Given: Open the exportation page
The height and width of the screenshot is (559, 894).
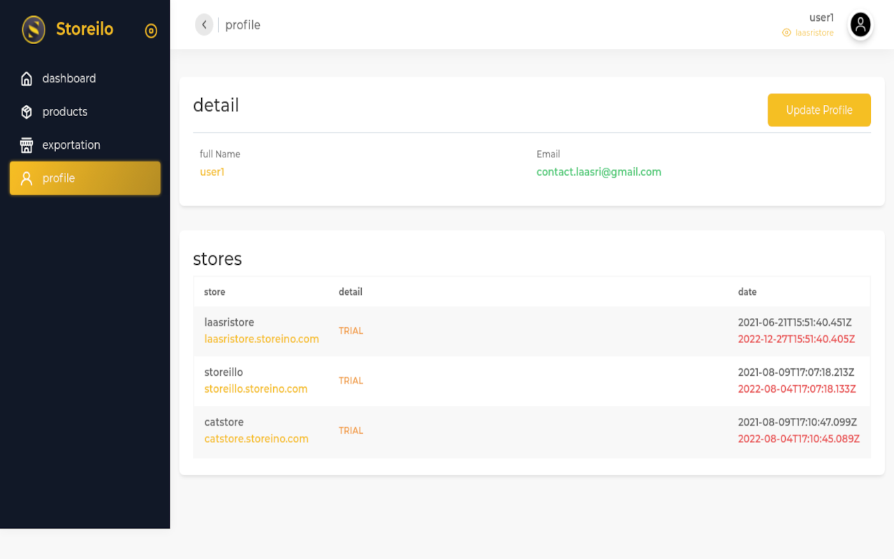Looking at the screenshot, I should 71,145.
